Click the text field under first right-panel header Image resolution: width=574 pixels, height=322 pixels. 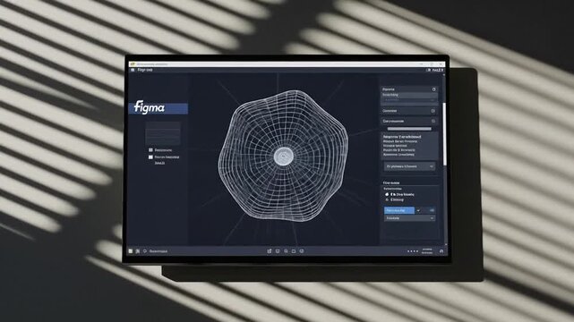[x=409, y=95]
